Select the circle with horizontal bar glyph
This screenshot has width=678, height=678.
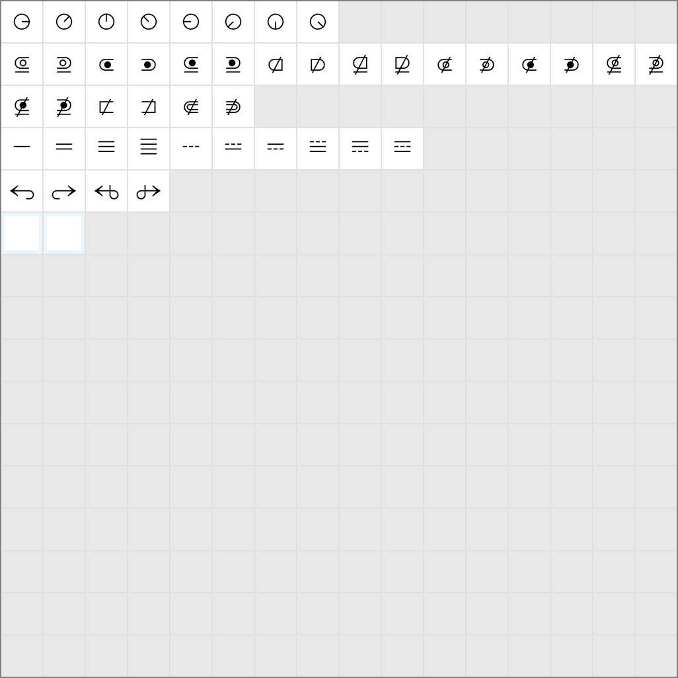click(x=22, y=22)
